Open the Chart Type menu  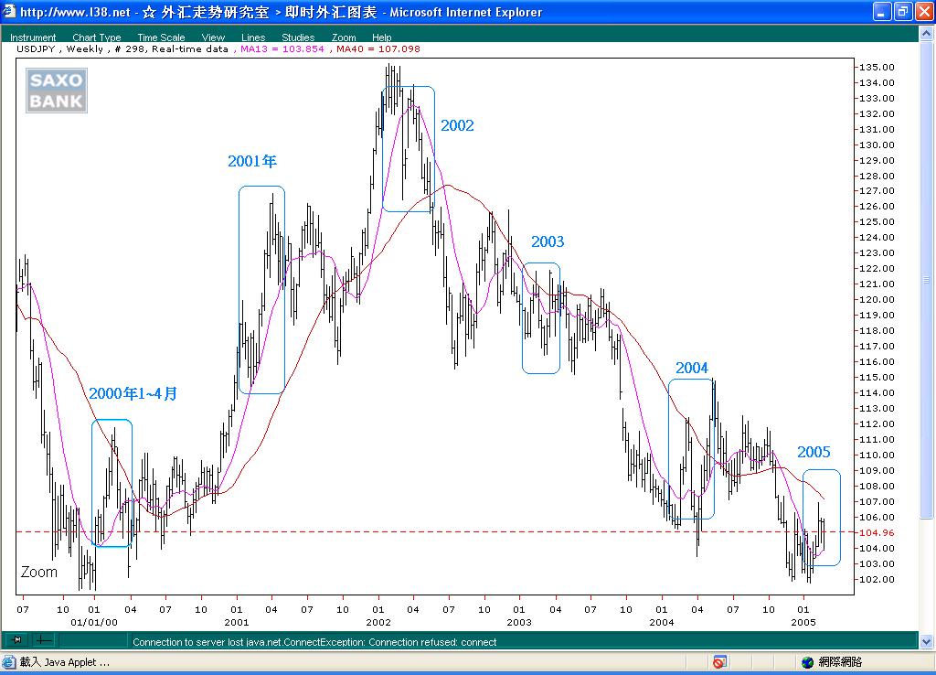97,37
